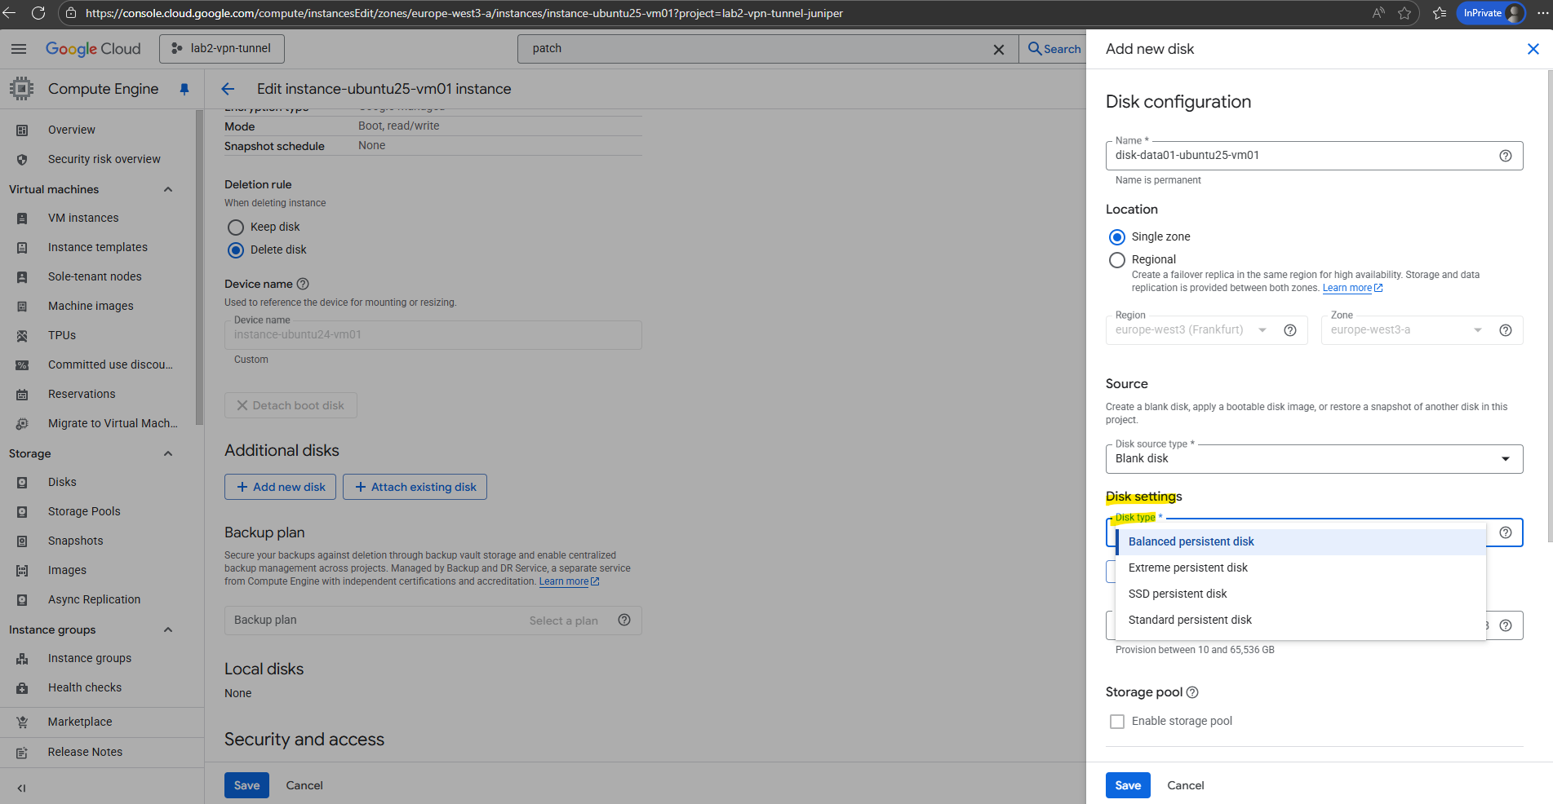Open Storage Pools in the sidebar
This screenshot has width=1553, height=804.
point(84,511)
